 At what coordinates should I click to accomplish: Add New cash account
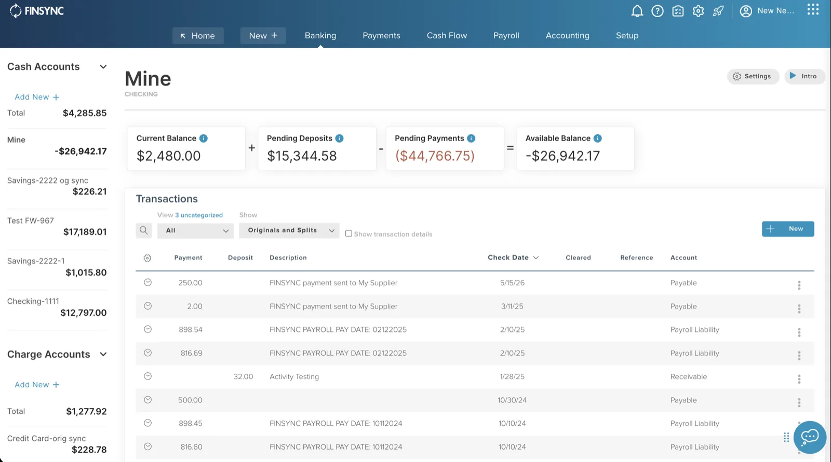pyautogui.click(x=37, y=97)
